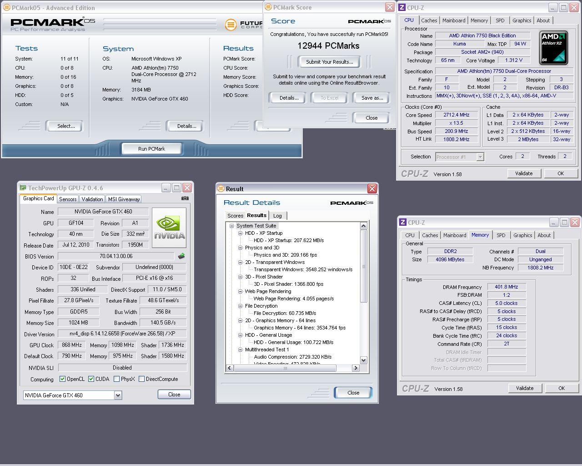Click Save as... in PCMark Score
582x466 pixels.
[372, 98]
